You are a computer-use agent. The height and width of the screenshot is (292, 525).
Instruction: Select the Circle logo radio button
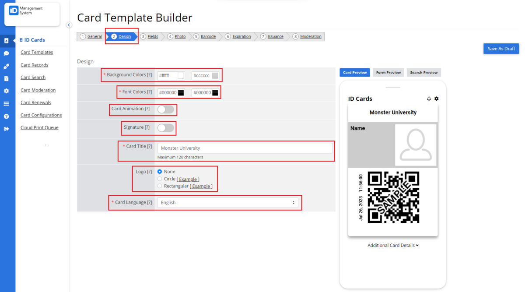(x=160, y=179)
